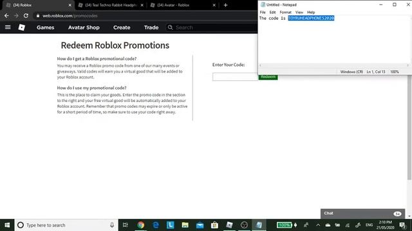
Task: Open Windows notification center
Action: (402, 225)
